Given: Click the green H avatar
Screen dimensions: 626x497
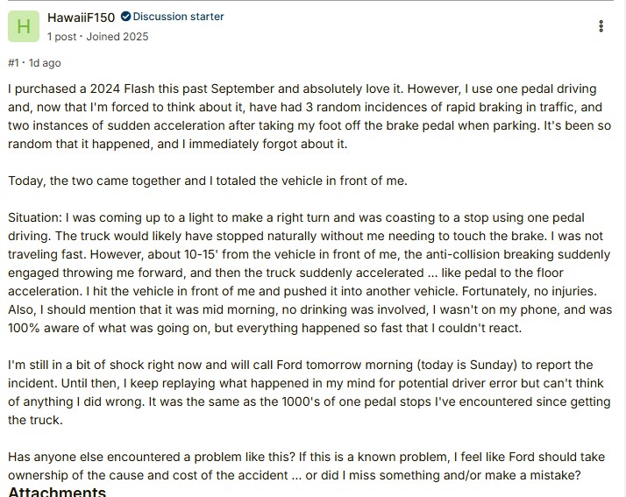Looking at the screenshot, I should click(24, 27).
